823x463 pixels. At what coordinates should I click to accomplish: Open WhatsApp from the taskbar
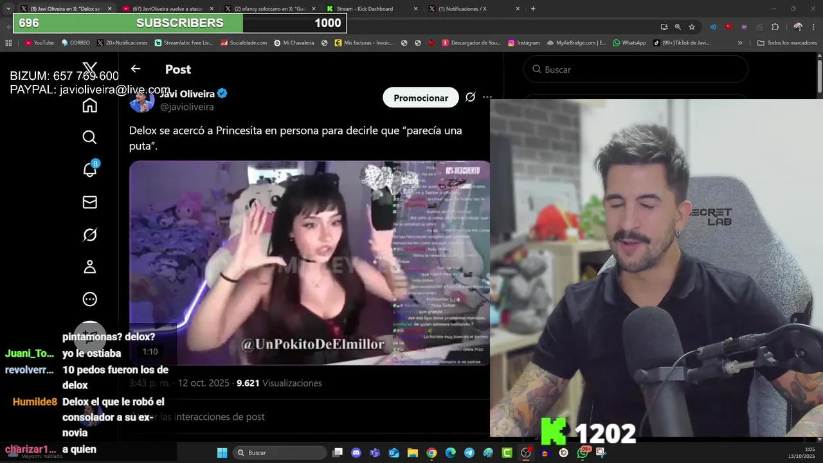(x=583, y=453)
